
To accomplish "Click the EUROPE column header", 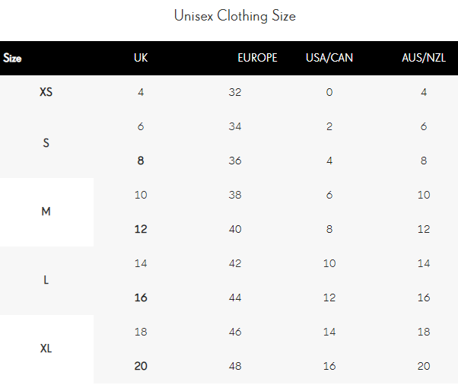I will coord(257,58).
